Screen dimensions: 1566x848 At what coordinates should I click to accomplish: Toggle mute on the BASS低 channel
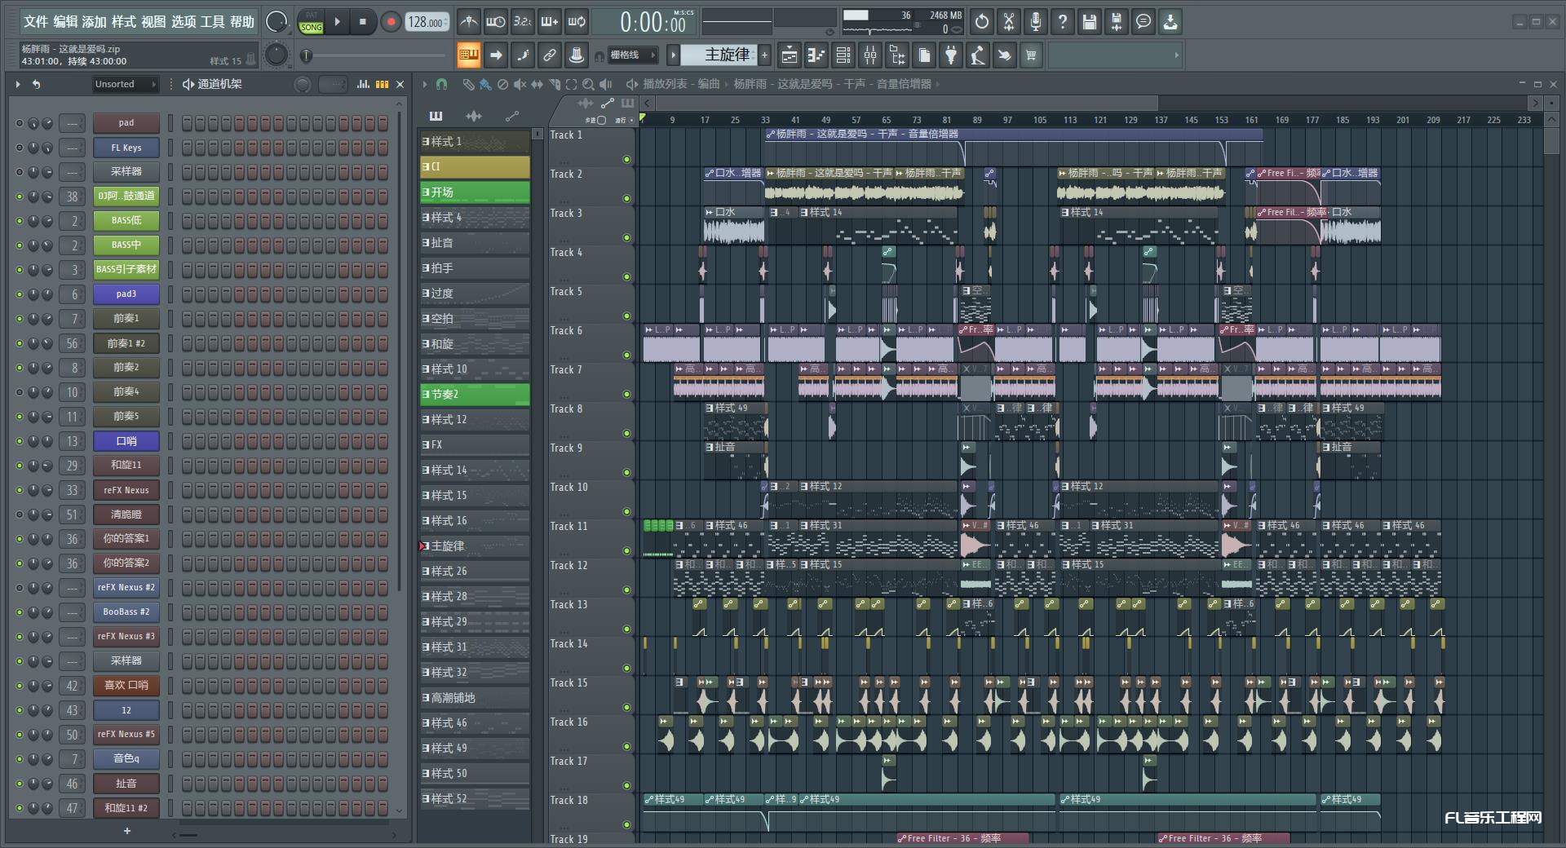point(20,221)
